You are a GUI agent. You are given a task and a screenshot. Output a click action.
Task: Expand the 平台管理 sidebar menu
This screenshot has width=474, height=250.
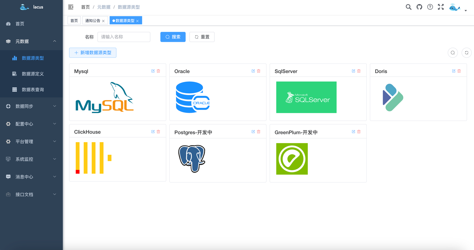pyautogui.click(x=31, y=142)
